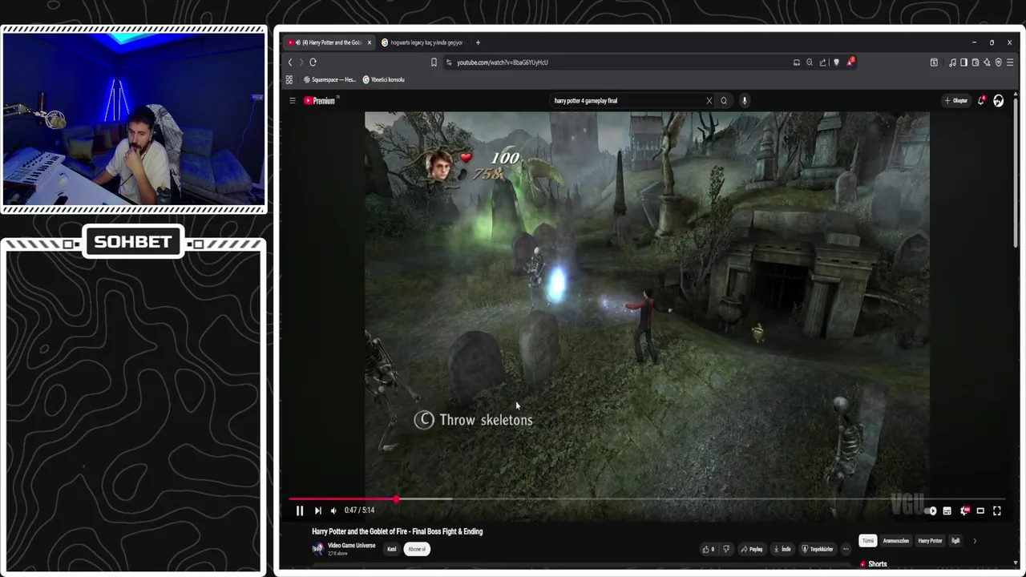Like the video
Image resolution: width=1026 pixels, height=577 pixels.
tap(708, 549)
